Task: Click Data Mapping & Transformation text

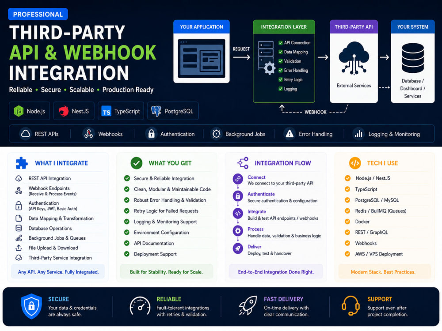Action: tap(61, 218)
